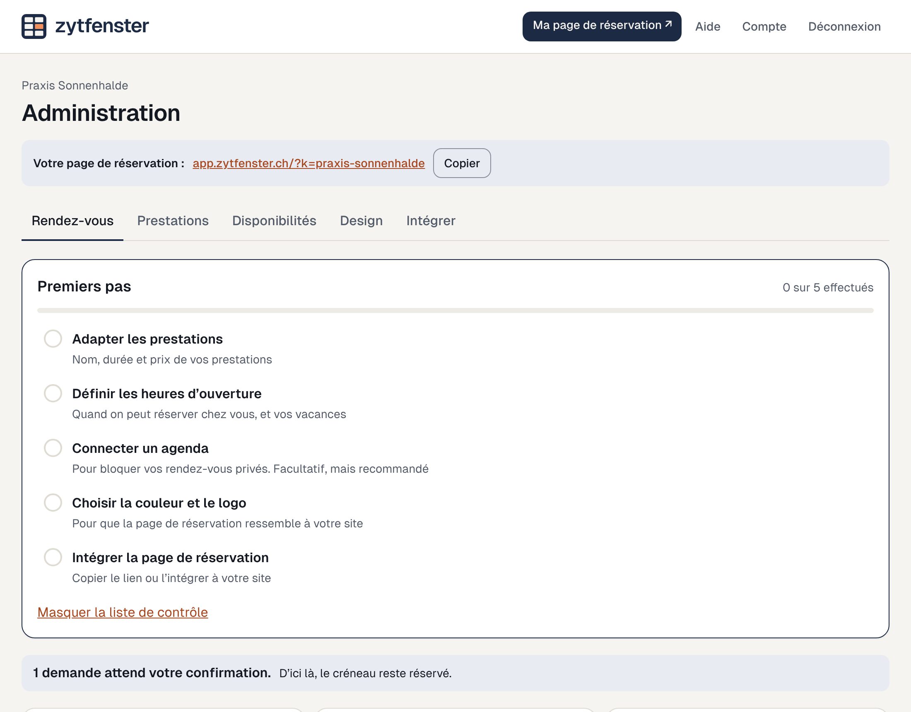Switch to the Prestations tab

coord(173,221)
